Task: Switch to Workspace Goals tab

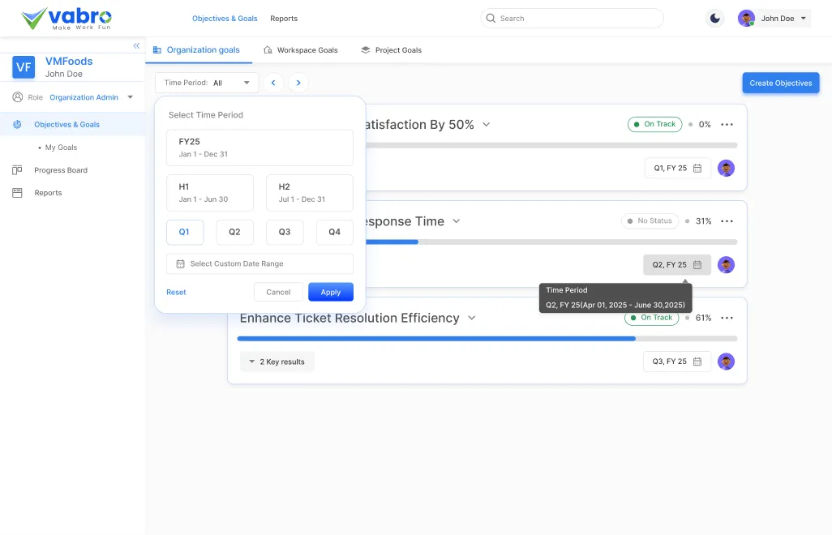Action: click(x=301, y=50)
